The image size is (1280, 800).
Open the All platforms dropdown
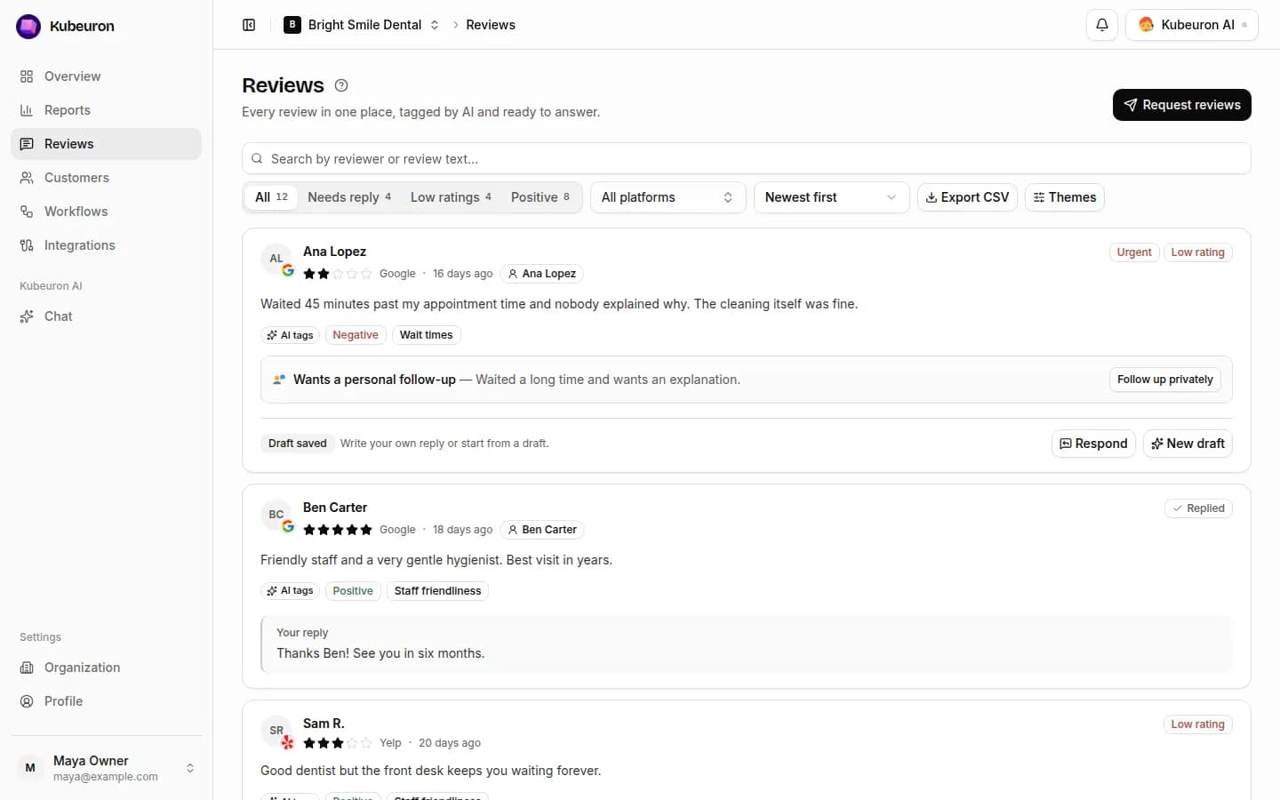click(x=668, y=197)
